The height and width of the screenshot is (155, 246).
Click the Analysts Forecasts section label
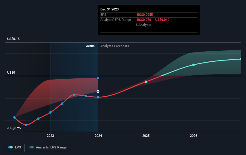coord(115,46)
